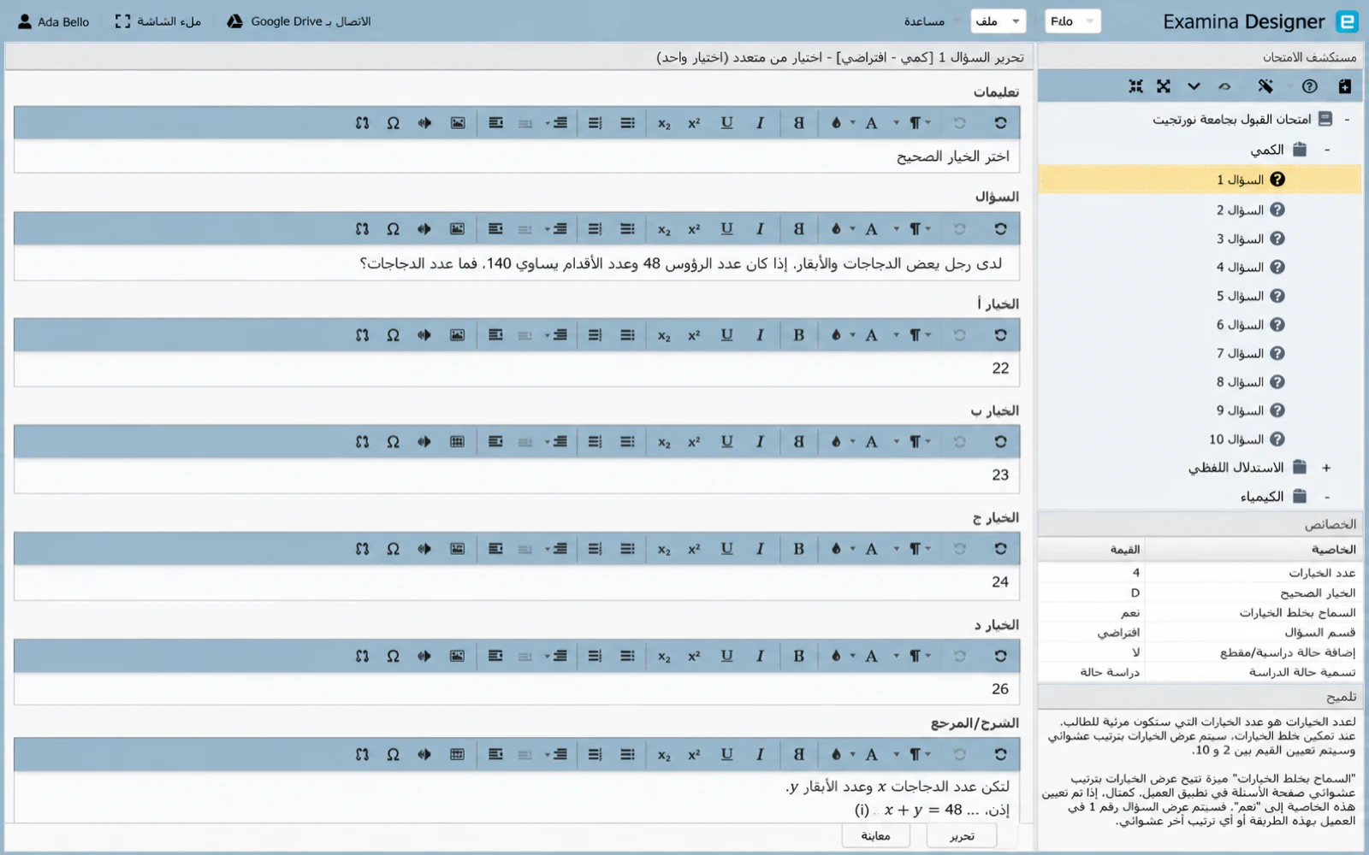Click the Examina Designer logo icon
This screenshot has width=1369, height=855.
pyautogui.click(x=1348, y=21)
